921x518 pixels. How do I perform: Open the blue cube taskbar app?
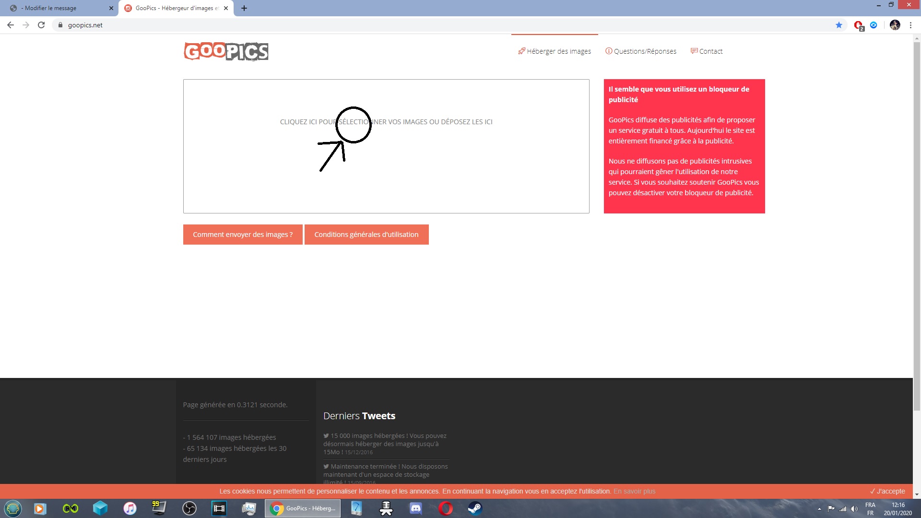(x=100, y=508)
